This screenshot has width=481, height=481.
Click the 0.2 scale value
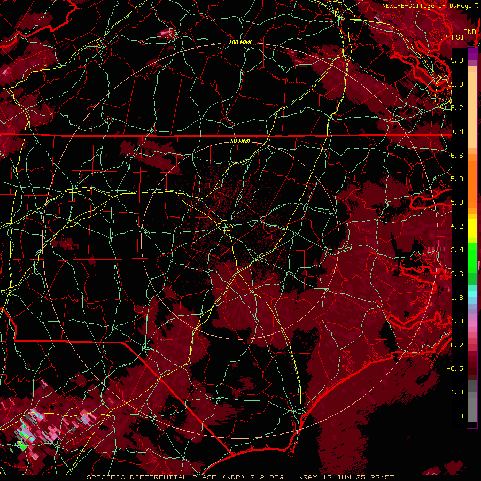pyautogui.click(x=457, y=345)
